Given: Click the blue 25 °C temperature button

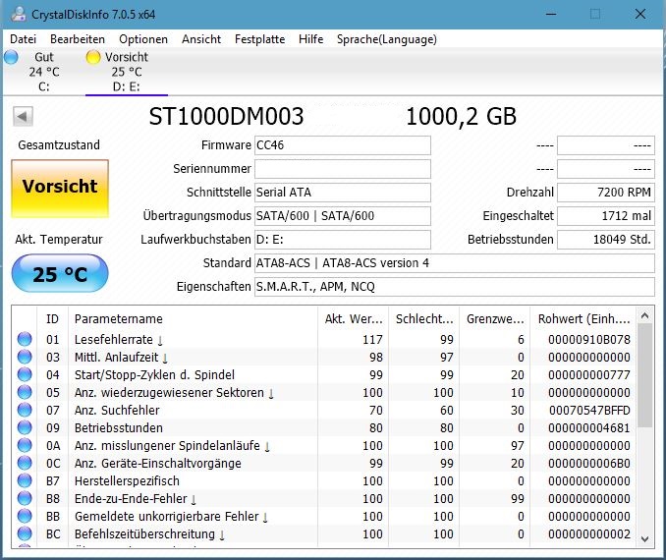Looking at the screenshot, I should click(60, 273).
